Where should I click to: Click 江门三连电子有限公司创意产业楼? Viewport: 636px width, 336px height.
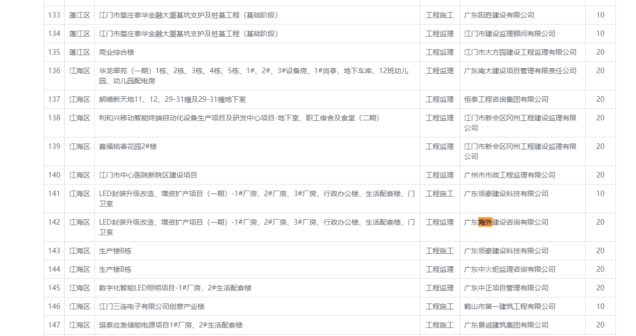[152, 306]
